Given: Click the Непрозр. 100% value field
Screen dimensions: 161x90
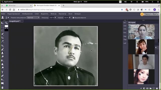Looking at the screenshot, I should pos(52,18).
